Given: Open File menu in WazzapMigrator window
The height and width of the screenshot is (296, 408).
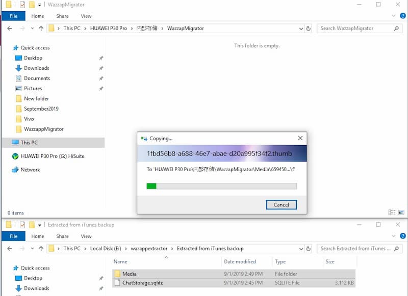Looking at the screenshot, I should pos(14,16).
